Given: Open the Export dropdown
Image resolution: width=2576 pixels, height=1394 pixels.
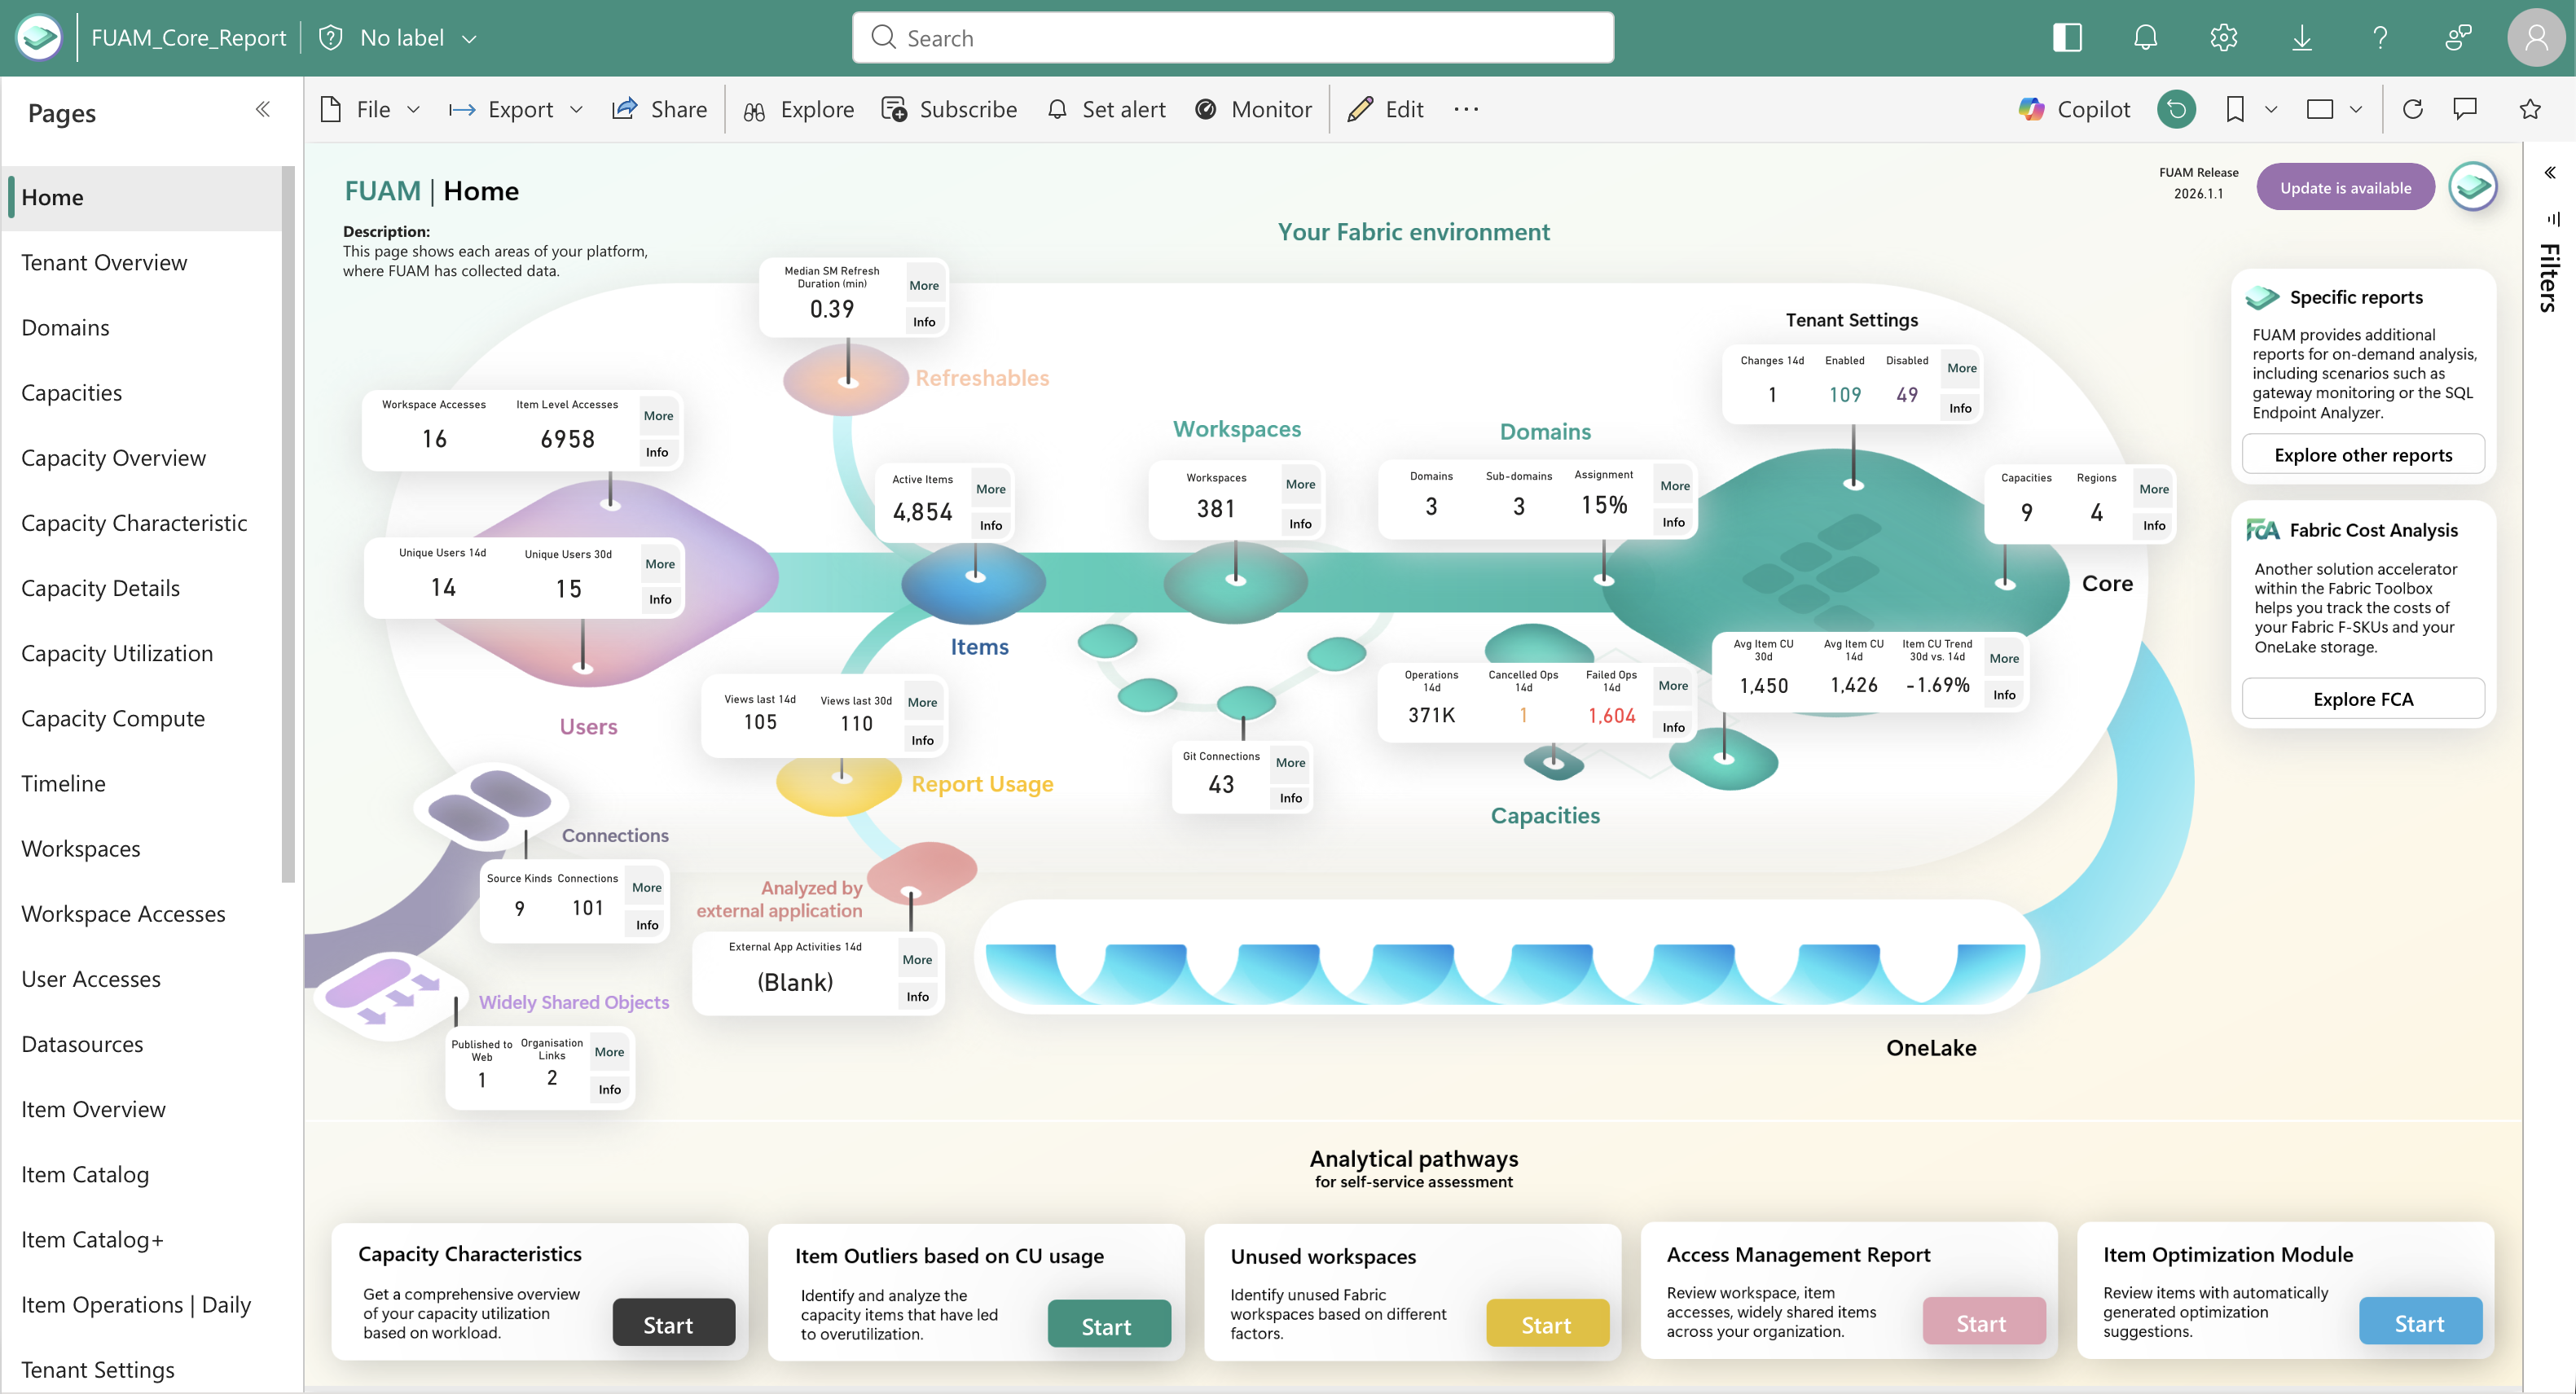Looking at the screenshot, I should [x=516, y=109].
